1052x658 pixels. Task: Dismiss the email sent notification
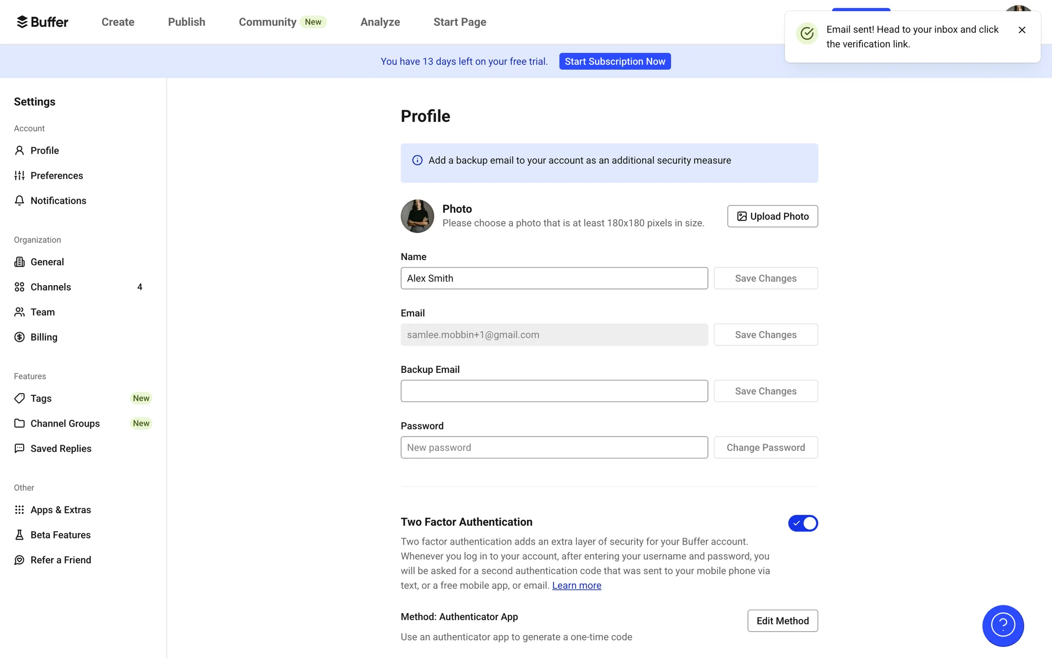coord(1022,30)
